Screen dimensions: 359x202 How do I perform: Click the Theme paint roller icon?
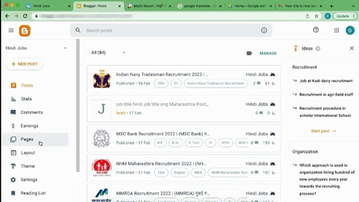point(13,166)
